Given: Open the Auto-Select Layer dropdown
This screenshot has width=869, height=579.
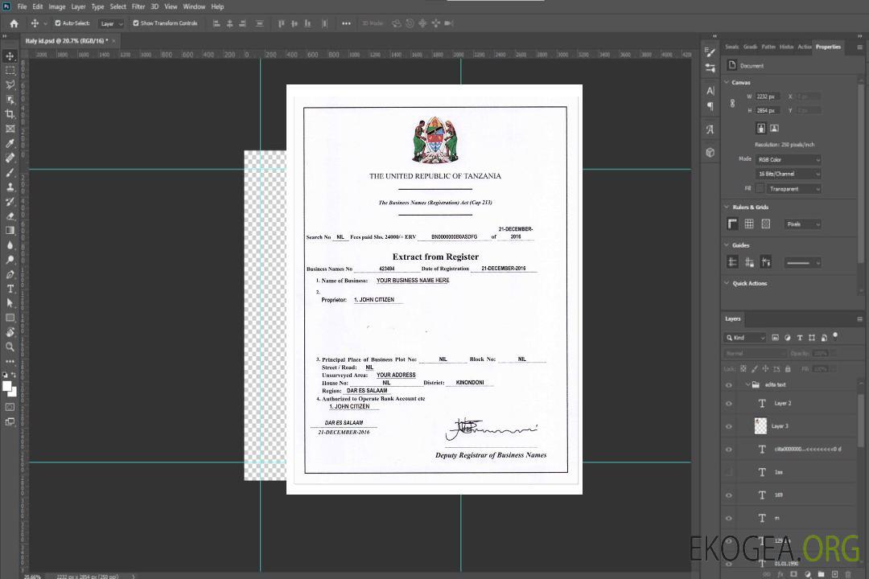Looking at the screenshot, I should pyautogui.click(x=111, y=24).
